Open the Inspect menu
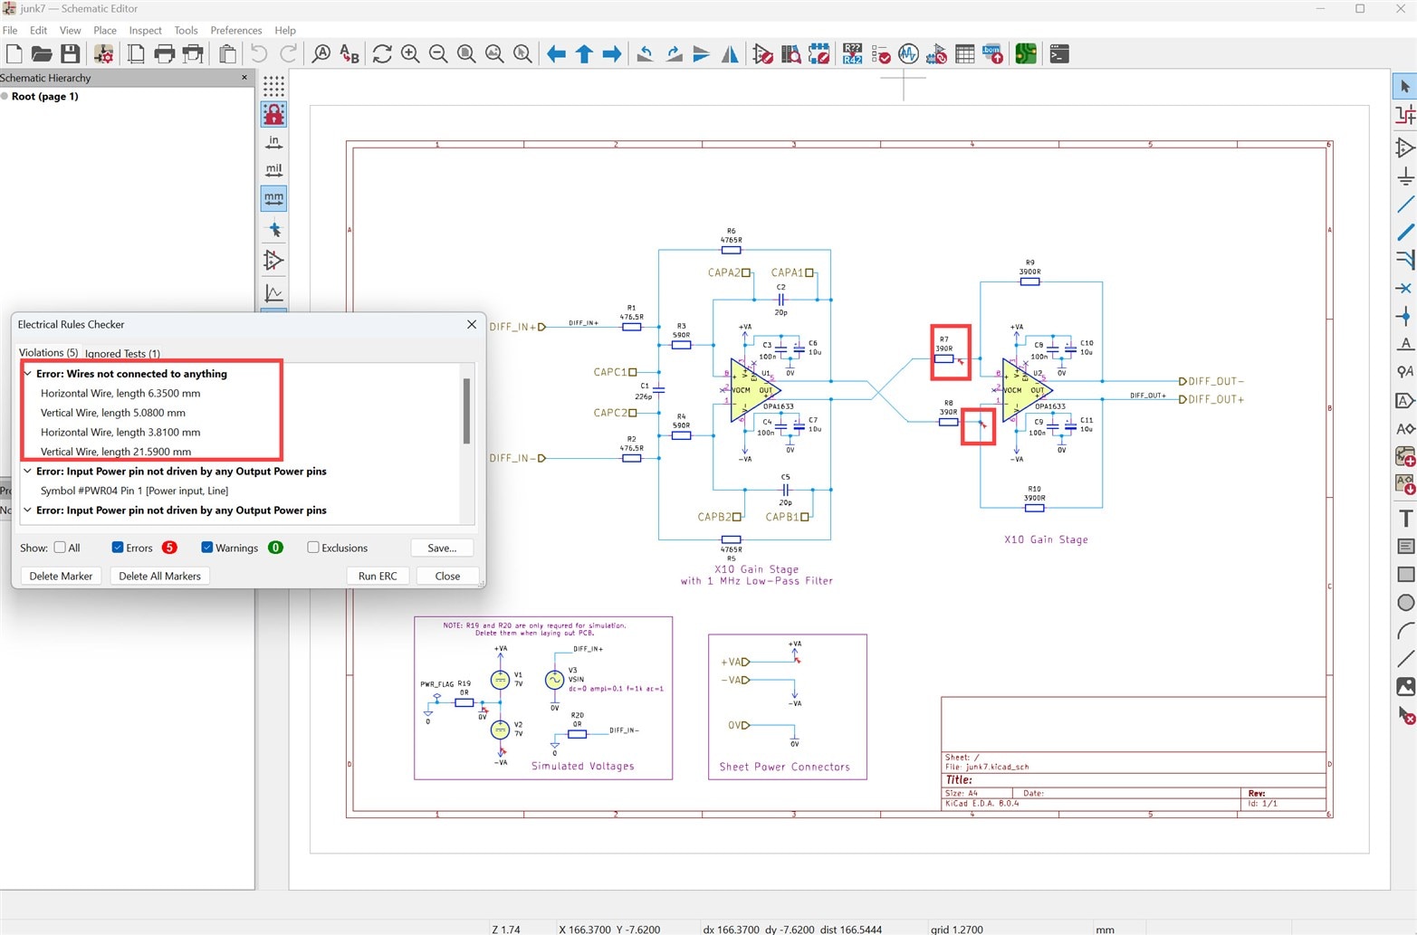This screenshot has height=935, width=1417. click(x=145, y=30)
